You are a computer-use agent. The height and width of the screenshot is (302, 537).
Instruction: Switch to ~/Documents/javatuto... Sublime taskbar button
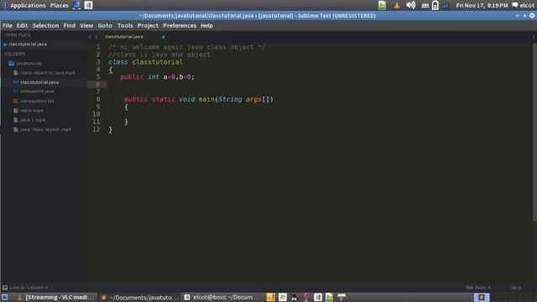click(139, 298)
